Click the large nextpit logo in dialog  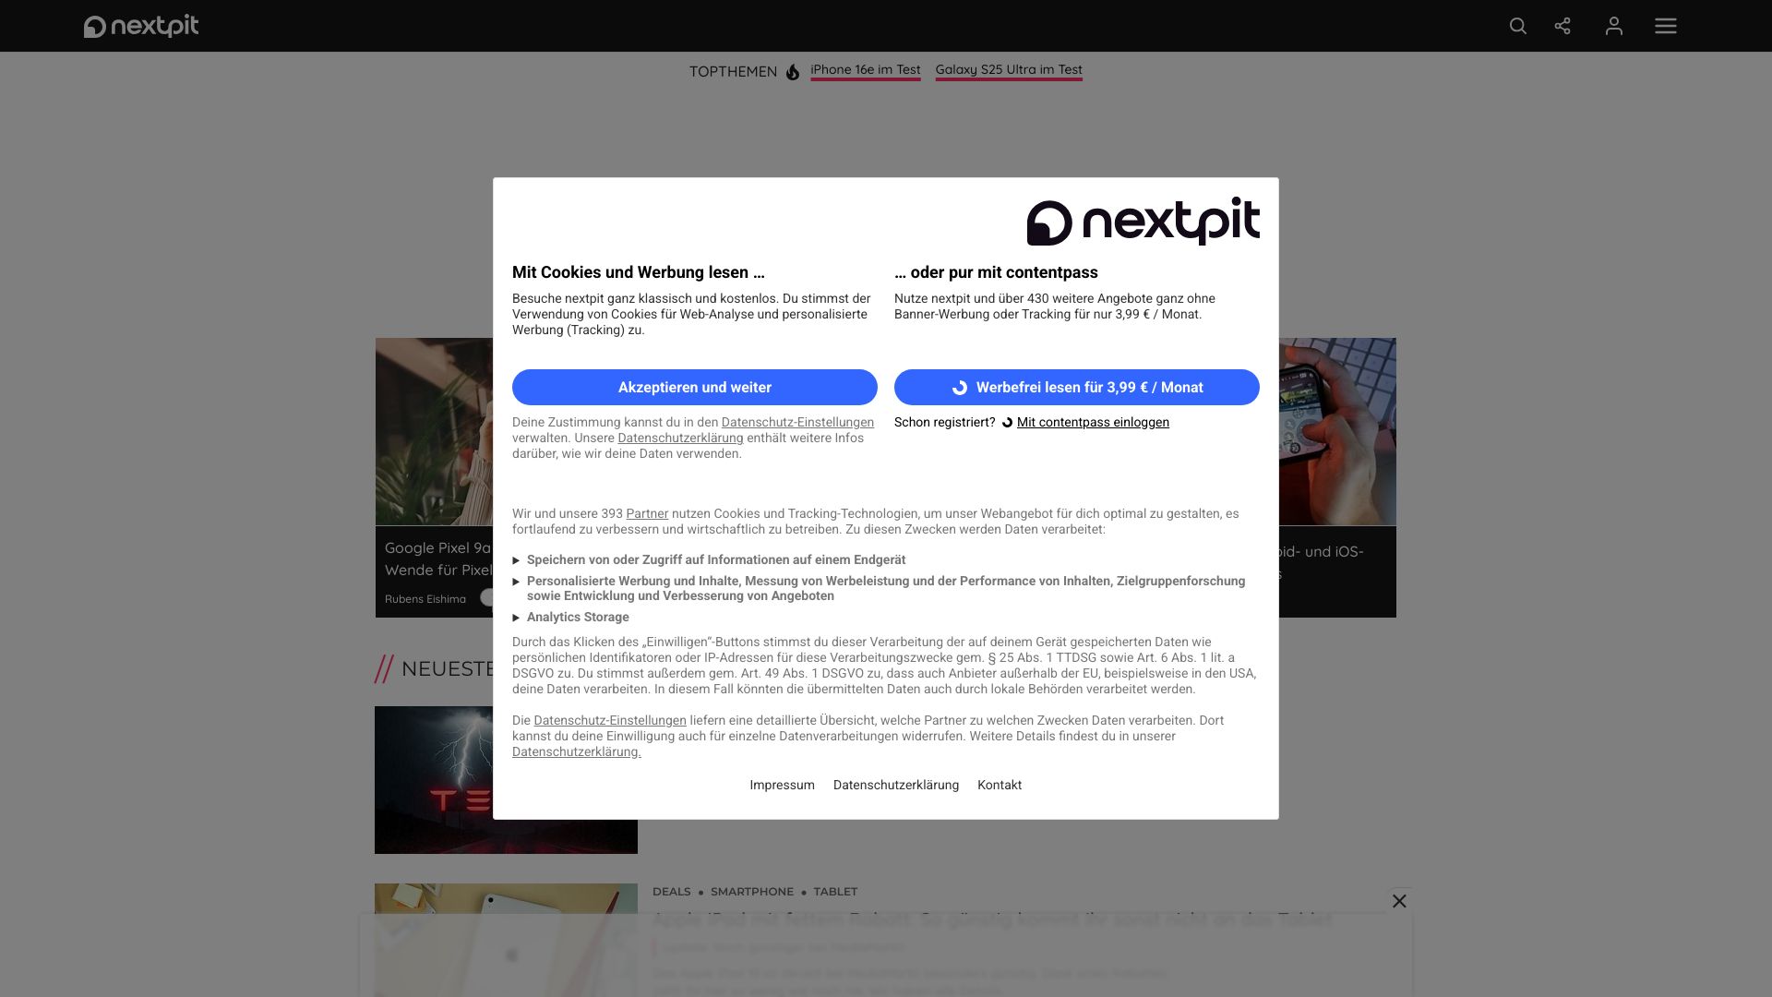[1143, 222]
